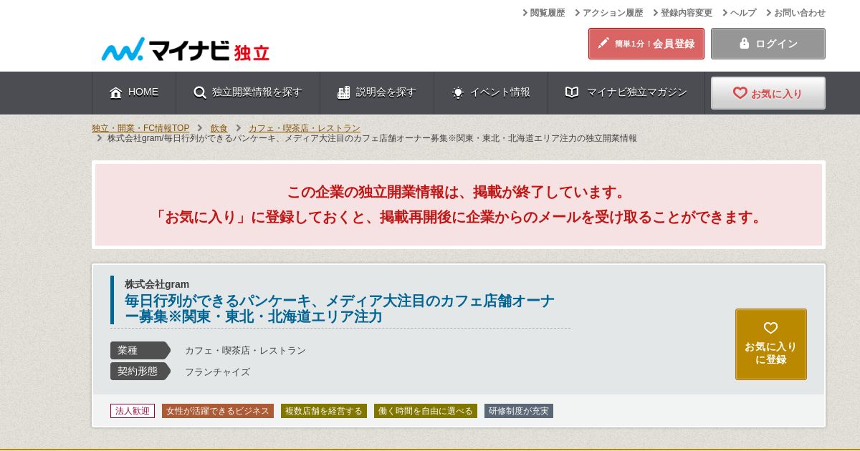Click the 契約形態 label
This screenshot has width=860, height=451.
(140, 372)
